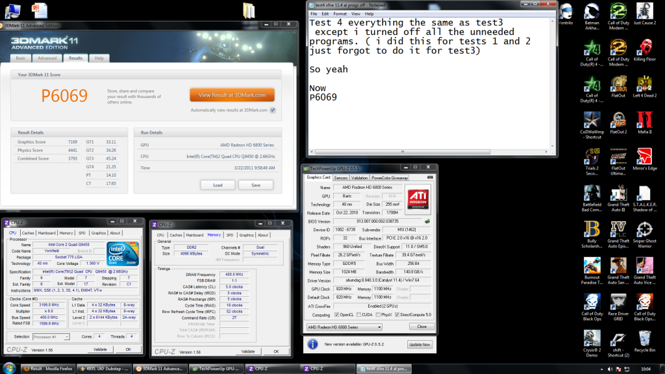The image size is (665, 374).
Task: Switch to Sensors tab in GPU-Z
Action: [340, 178]
